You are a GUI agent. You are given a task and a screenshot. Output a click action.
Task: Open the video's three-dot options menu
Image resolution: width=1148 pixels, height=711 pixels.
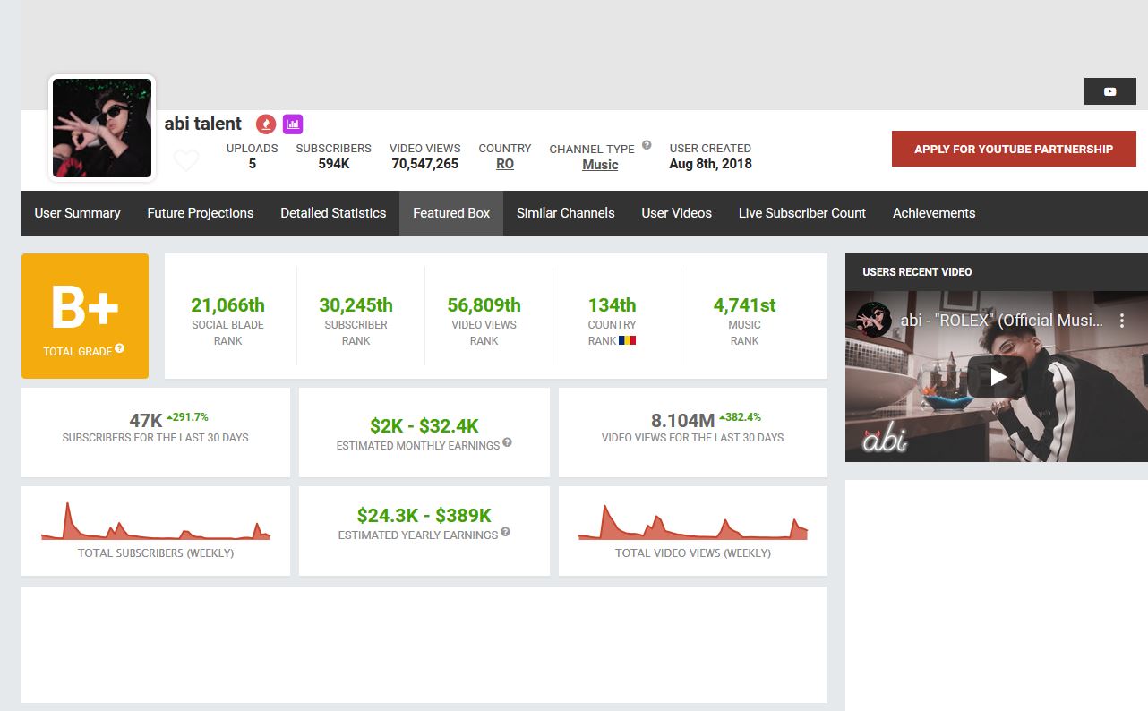pos(1122,321)
